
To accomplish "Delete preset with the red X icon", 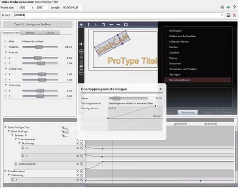I will coord(234,15).
